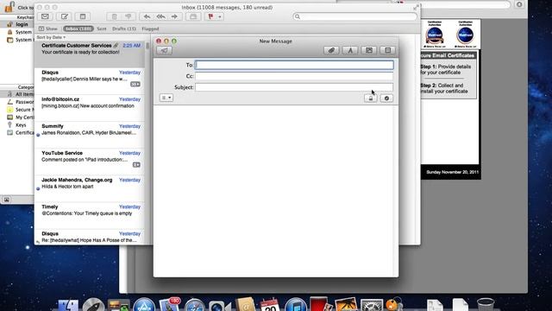Open Mail with 180 badge in the Dock
The height and width of the screenshot is (311, 552).
169,305
